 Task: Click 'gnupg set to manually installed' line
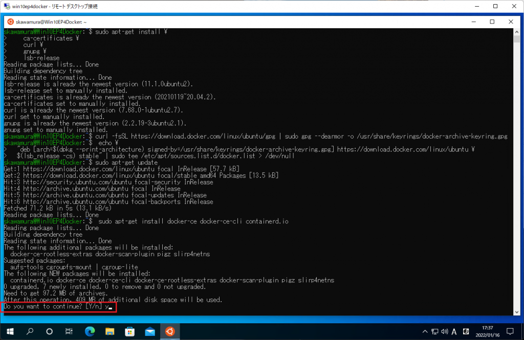55,129
